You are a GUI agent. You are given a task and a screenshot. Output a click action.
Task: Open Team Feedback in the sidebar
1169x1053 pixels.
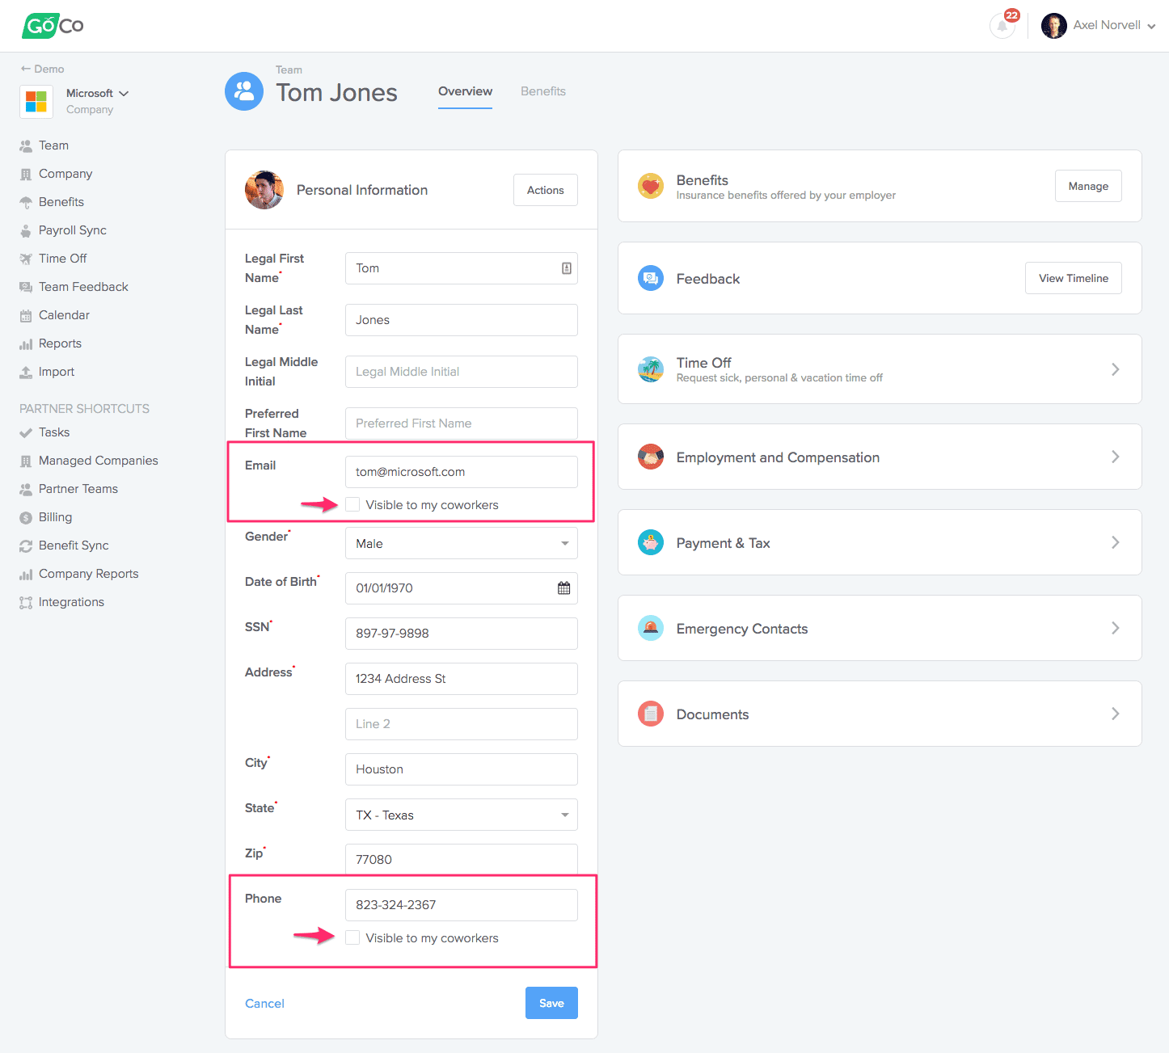point(83,287)
